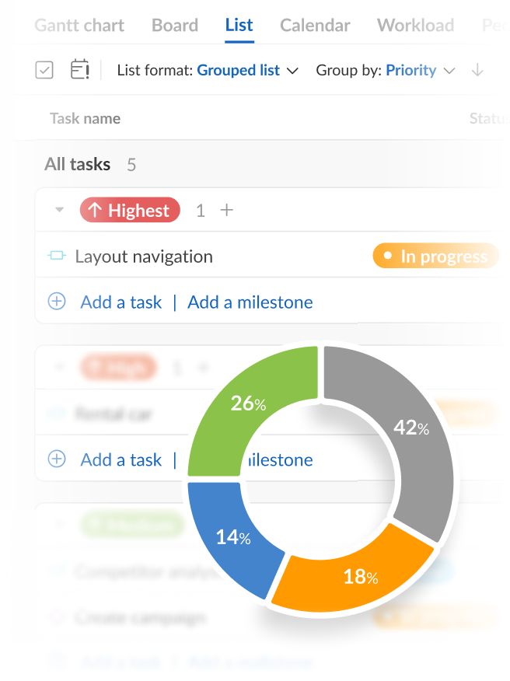The width and height of the screenshot is (510, 681).
Task: Open the List format Grouped list dropdown
Action: (x=247, y=70)
